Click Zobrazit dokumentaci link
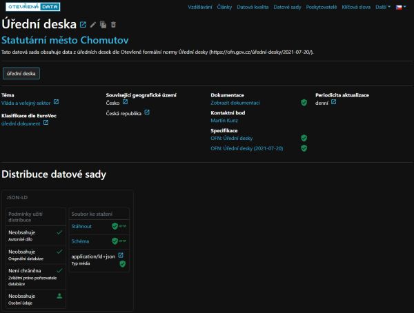414x313 pixels. coord(235,103)
